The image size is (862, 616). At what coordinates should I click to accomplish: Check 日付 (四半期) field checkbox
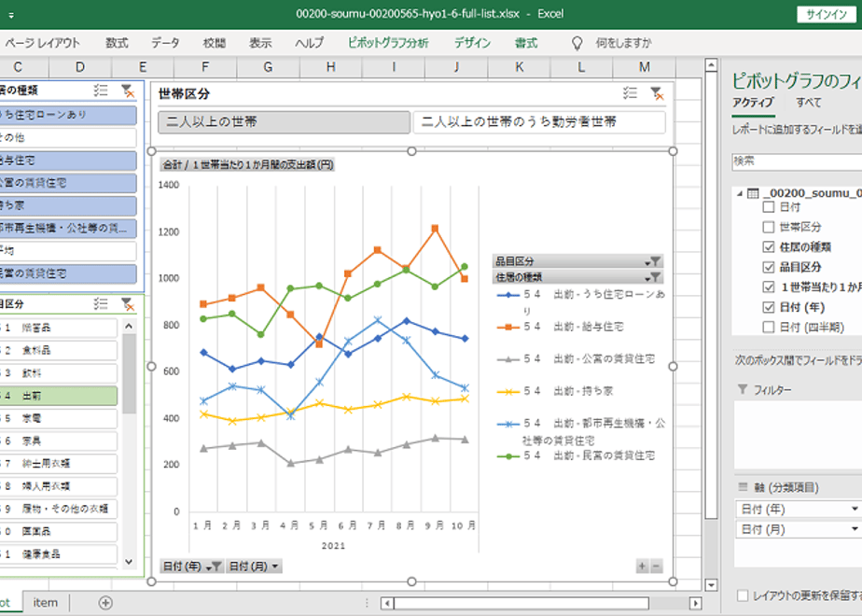pyautogui.click(x=769, y=328)
